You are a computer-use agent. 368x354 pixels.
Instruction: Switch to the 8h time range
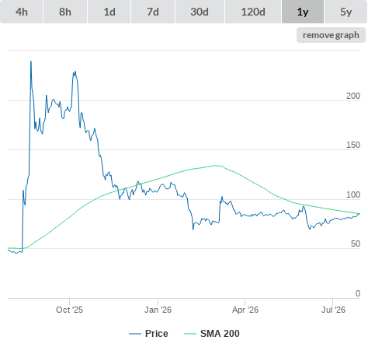[x=65, y=12]
